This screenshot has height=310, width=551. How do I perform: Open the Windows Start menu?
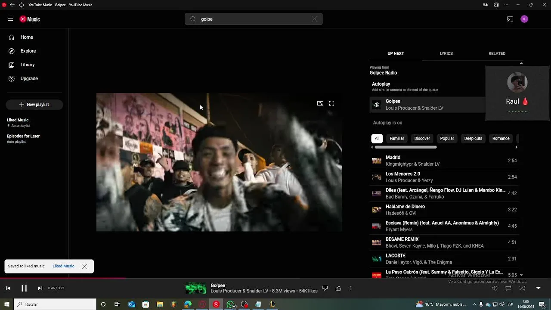(x=7, y=304)
